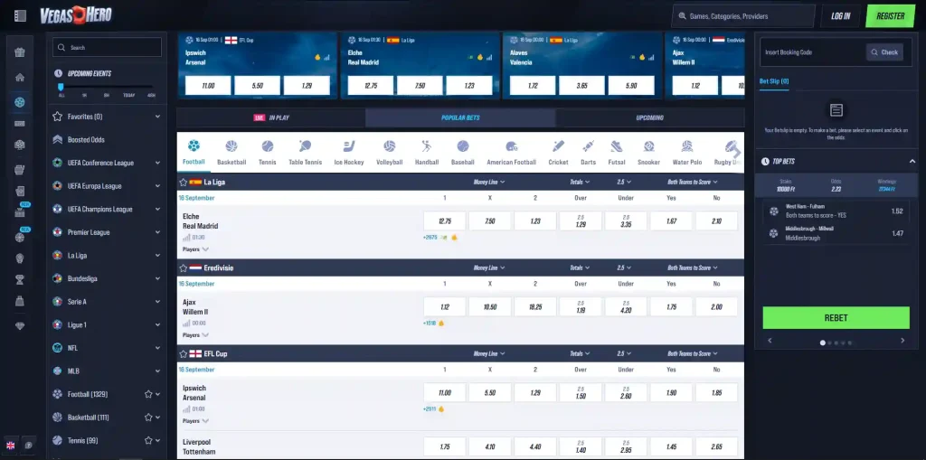The width and height of the screenshot is (926, 460).
Task: Select the sports ball icon in left rail
Action: click(20, 102)
